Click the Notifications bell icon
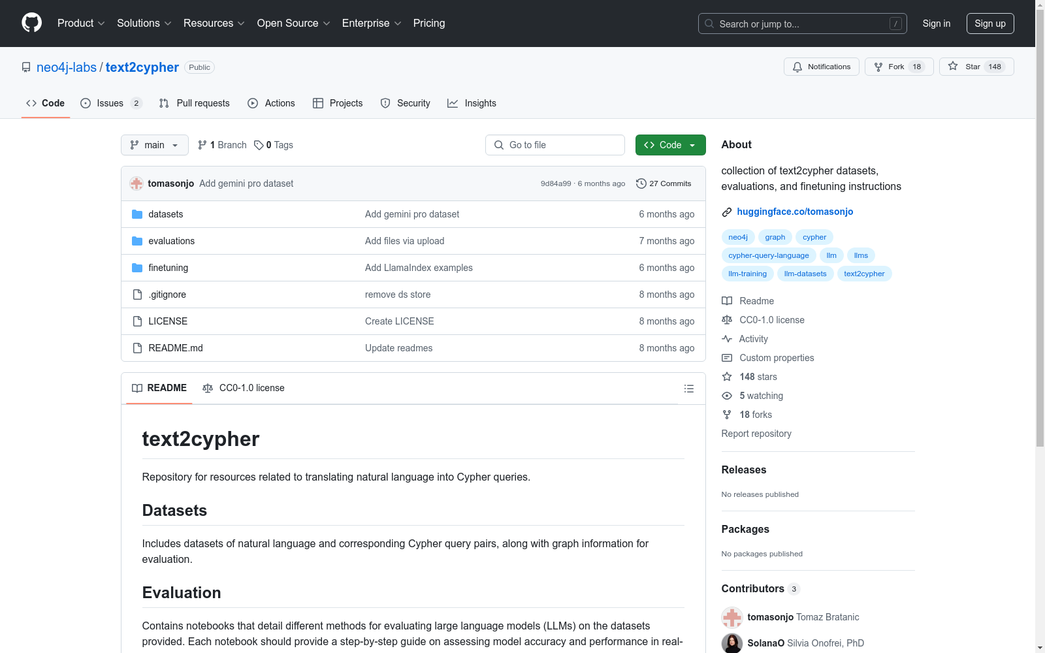Viewport: 1045px width, 653px height. pyautogui.click(x=797, y=67)
